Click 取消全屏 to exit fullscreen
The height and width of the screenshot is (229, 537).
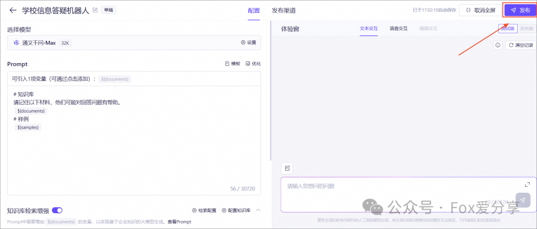pos(481,10)
